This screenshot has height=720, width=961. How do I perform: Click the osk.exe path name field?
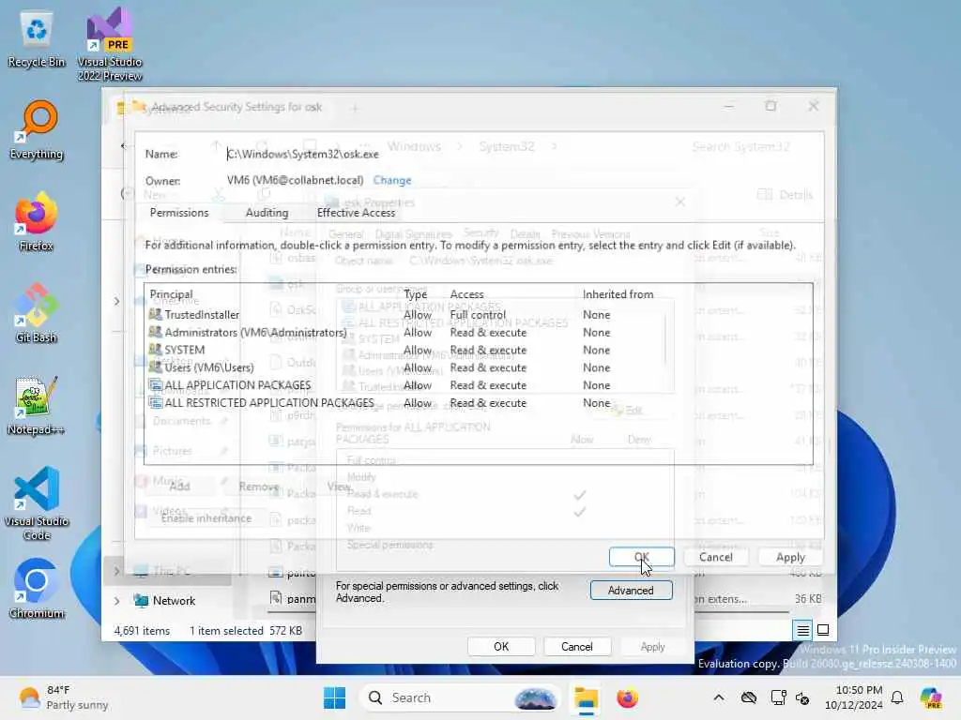click(303, 155)
